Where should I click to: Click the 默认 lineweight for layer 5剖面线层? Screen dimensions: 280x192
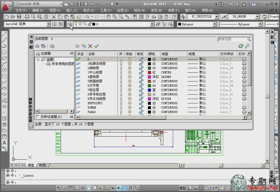point(203,81)
